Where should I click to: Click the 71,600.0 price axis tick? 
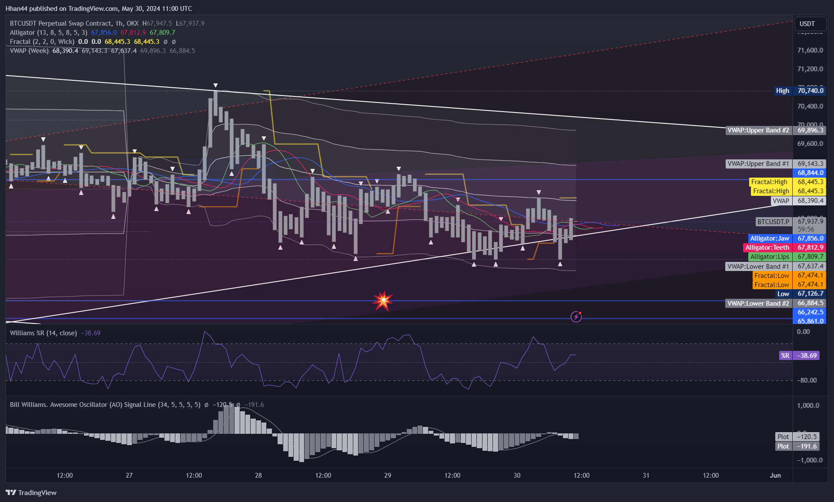click(x=810, y=50)
